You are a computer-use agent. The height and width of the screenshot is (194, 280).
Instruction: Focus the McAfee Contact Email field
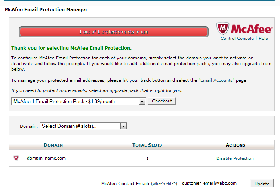tap(211, 183)
